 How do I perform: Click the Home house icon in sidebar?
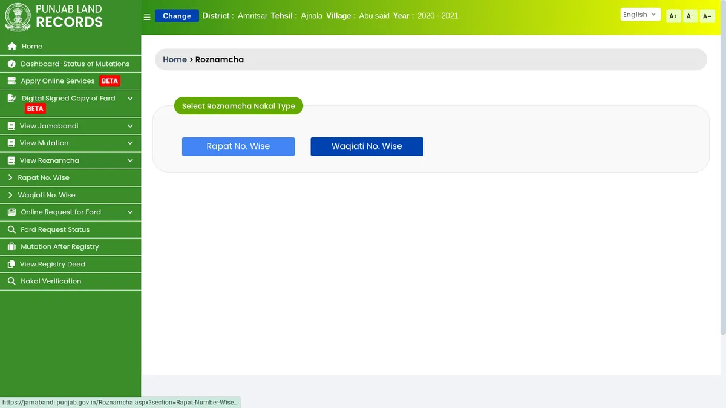[11, 47]
